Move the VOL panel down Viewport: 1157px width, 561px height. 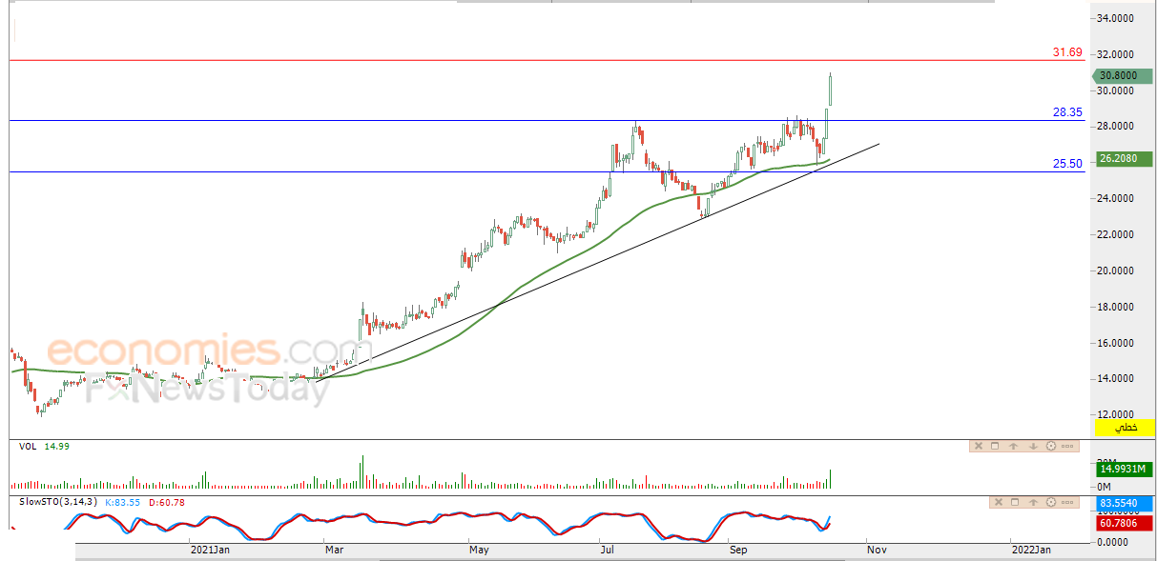[x=1033, y=446]
